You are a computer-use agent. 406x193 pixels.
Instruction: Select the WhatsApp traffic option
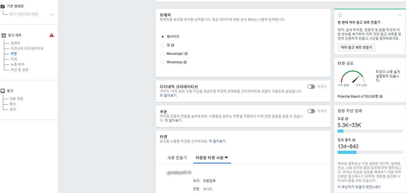(x=162, y=62)
